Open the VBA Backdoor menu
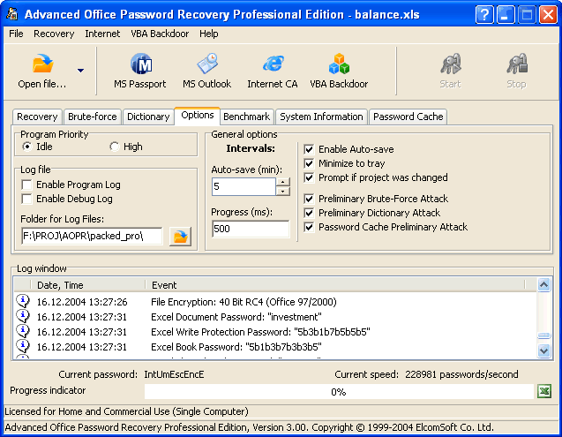Screen dimensions: 562x437 click(160, 34)
